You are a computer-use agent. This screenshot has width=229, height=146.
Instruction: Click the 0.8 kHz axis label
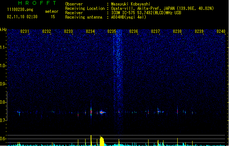pyautogui.click(x=3, y=102)
